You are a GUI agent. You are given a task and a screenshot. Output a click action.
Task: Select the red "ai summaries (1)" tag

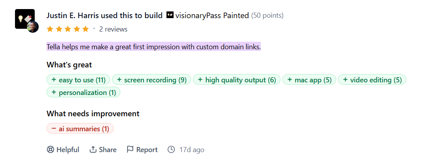(80, 129)
